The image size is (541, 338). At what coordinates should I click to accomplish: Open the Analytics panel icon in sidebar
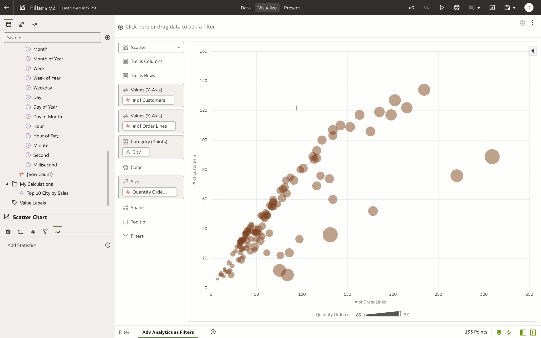34,24
